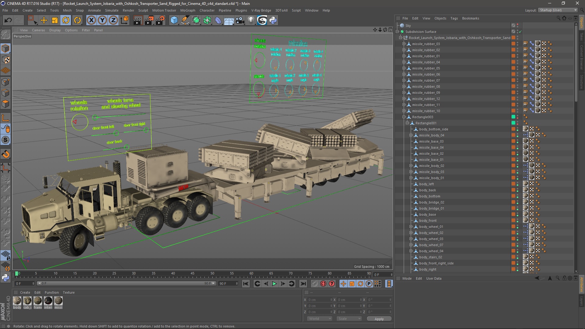Open viewport Display menu
This screenshot has height=329, width=585.
point(55,30)
